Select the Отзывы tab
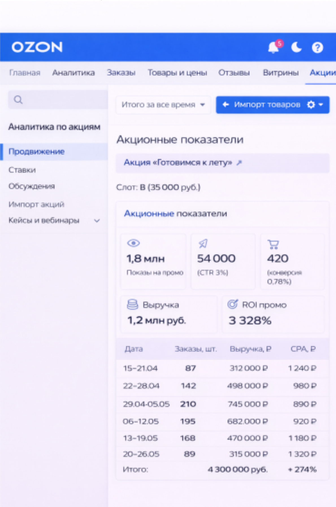This screenshot has height=507, width=336. (x=234, y=73)
